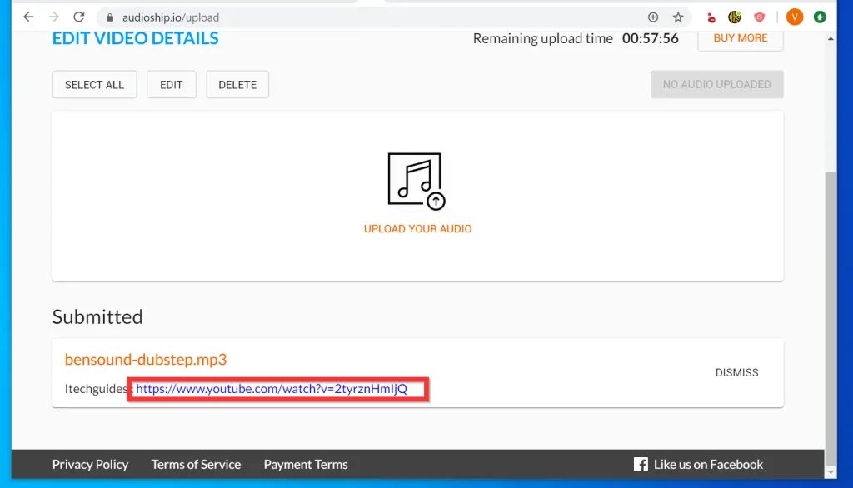853x488 pixels.
Task: Click the page scrollbar up arrow
Action: (x=831, y=38)
